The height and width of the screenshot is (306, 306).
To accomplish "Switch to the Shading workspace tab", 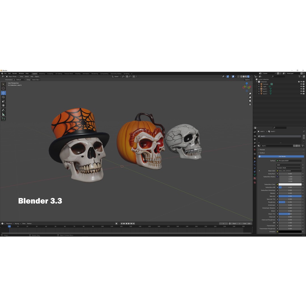I will coord(78,74).
